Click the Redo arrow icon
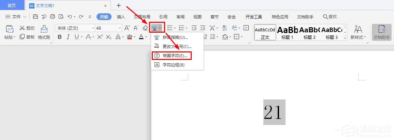The height and width of the screenshot is (140, 394). point(81,17)
